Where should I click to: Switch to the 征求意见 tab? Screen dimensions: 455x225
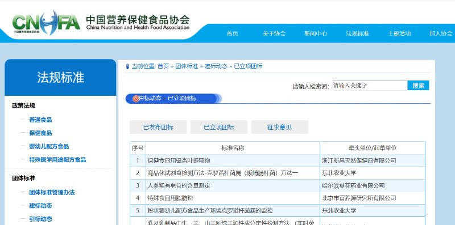(x=279, y=128)
